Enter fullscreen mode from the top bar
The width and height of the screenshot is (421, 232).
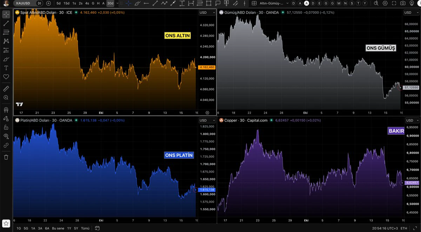pos(394,3)
